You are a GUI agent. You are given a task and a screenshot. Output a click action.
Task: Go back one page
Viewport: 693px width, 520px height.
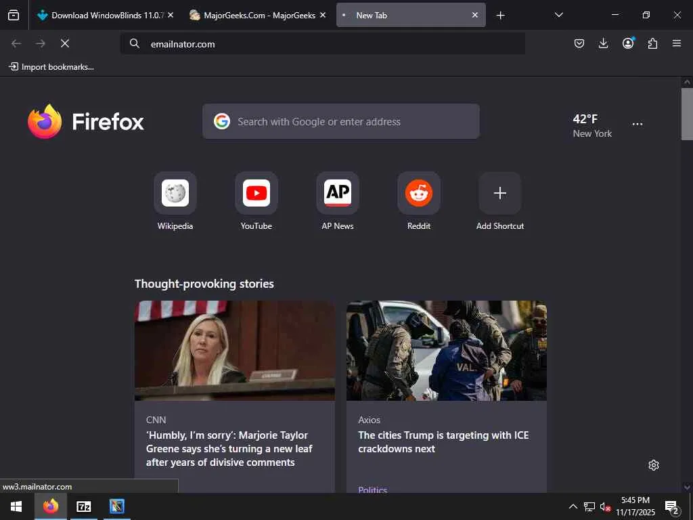click(16, 43)
